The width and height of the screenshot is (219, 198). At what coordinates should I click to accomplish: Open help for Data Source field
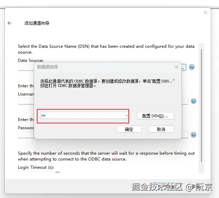pyautogui.click(x=191, y=67)
